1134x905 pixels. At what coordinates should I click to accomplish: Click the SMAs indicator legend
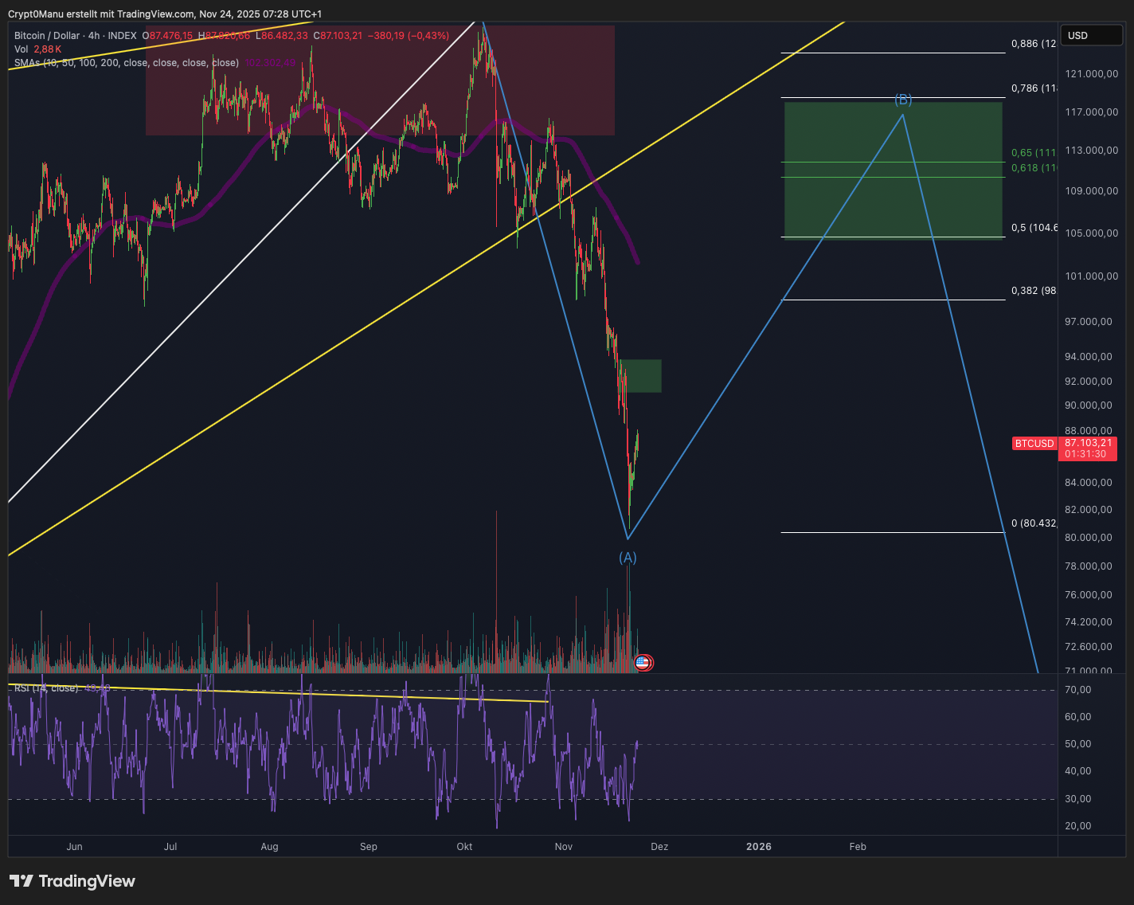tap(126, 63)
